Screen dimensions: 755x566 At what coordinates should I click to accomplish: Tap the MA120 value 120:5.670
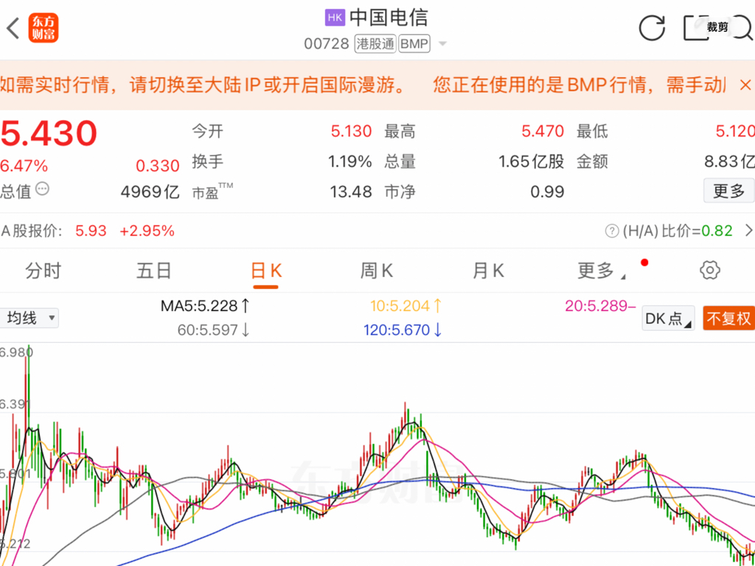[403, 329]
